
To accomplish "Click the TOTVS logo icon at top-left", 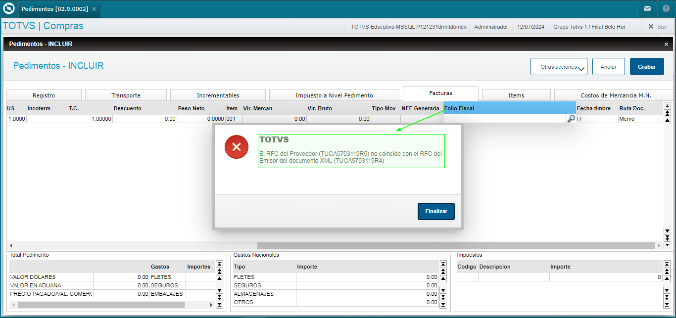I will [9, 8].
